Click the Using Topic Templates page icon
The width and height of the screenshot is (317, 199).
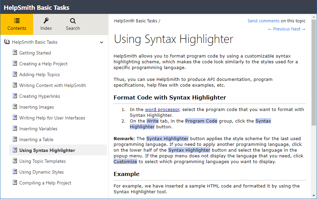[x=15, y=161]
